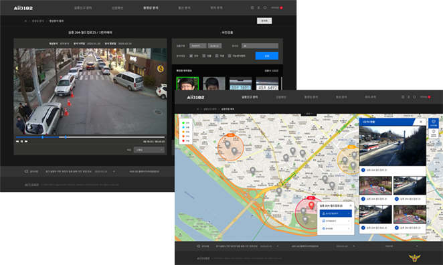The image size is (443, 265).
Task: Click the first blue marker on video timeline
Action: [43, 137]
